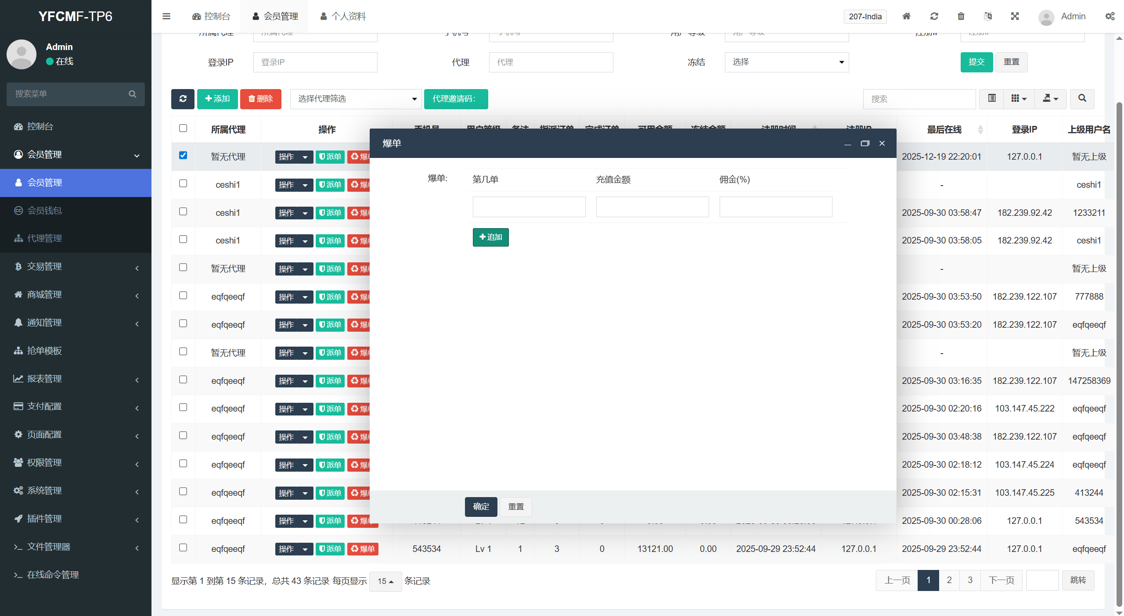Switch to the 控制台 tab

click(x=211, y=16)
